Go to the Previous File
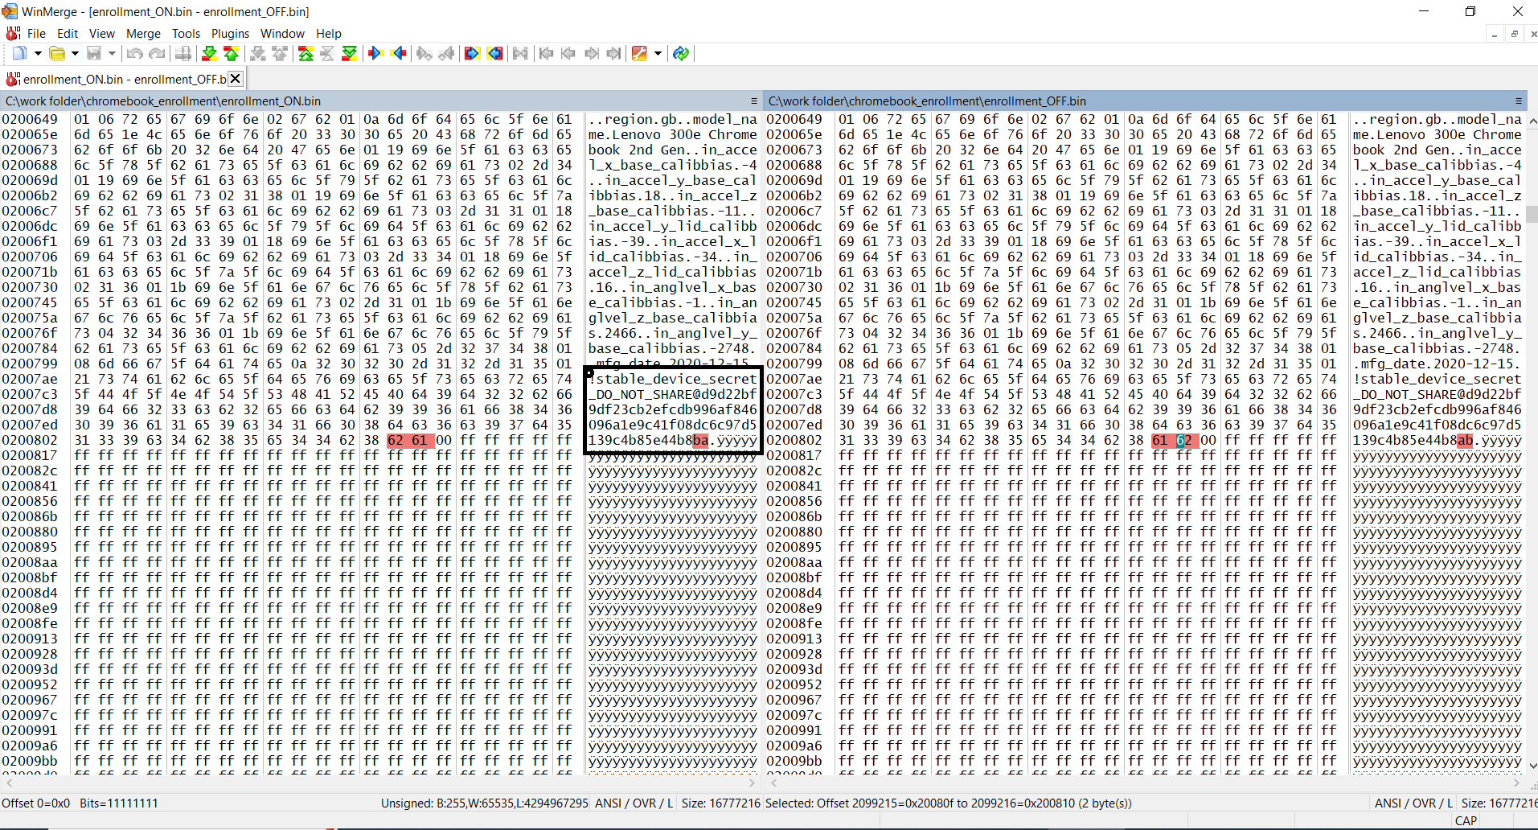 [568, 54]
